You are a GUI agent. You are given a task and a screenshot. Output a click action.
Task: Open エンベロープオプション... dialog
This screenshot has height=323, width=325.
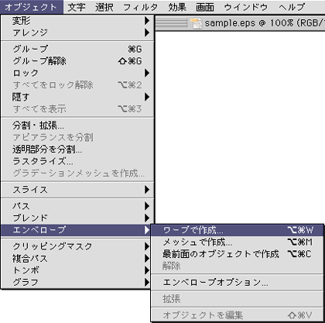click(x=237, y=283)
